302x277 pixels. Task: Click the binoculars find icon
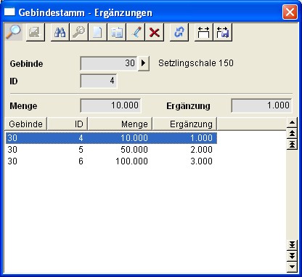(x=60, y=32)
